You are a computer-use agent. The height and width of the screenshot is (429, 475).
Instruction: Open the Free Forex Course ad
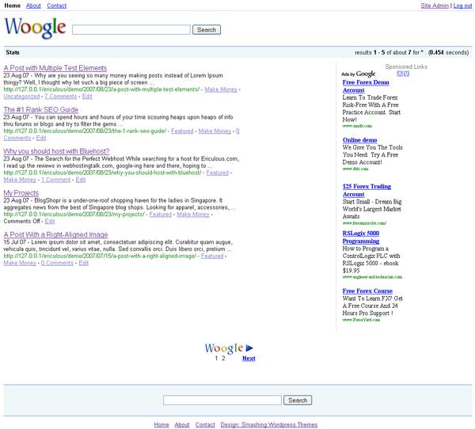click(367, 290)
